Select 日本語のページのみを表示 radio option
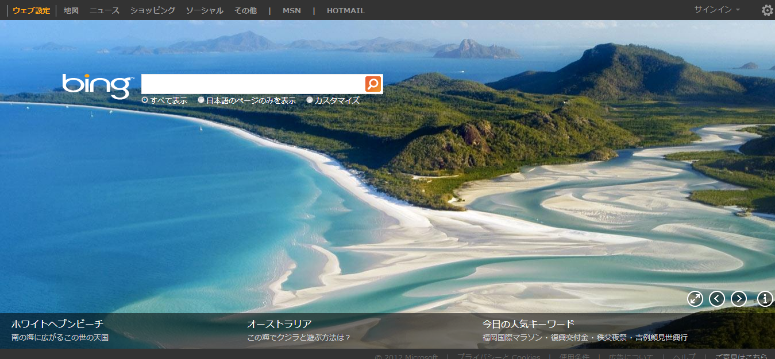The width and height of the screenshot is (775, 359). point(201,100)
